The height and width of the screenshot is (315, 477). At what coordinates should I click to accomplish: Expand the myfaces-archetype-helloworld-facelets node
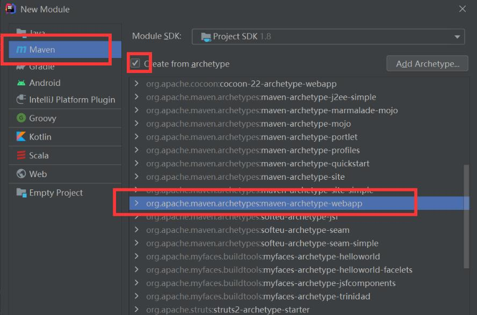click(136, 269)
